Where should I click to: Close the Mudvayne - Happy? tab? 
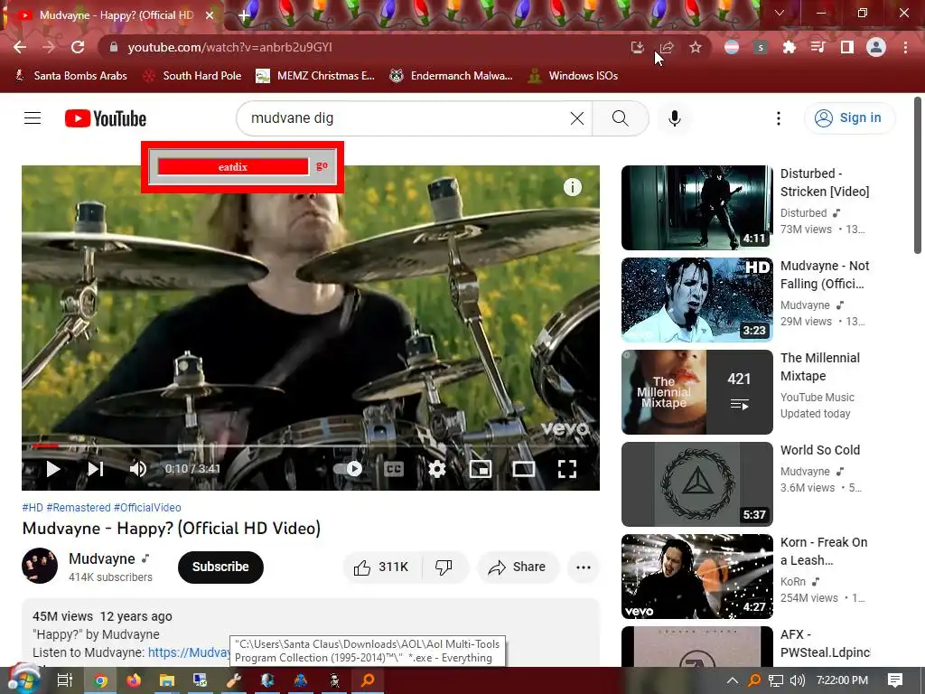tap(210, 15)
